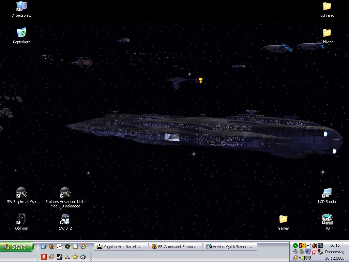This screenshot has height=262, width=349.
Task: Click the ZoneAlarm ZA tray icon
Action: tap(302, 246)
